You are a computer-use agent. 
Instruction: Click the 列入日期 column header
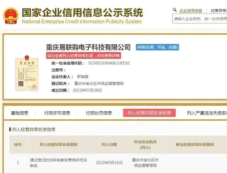coord(109,145)
